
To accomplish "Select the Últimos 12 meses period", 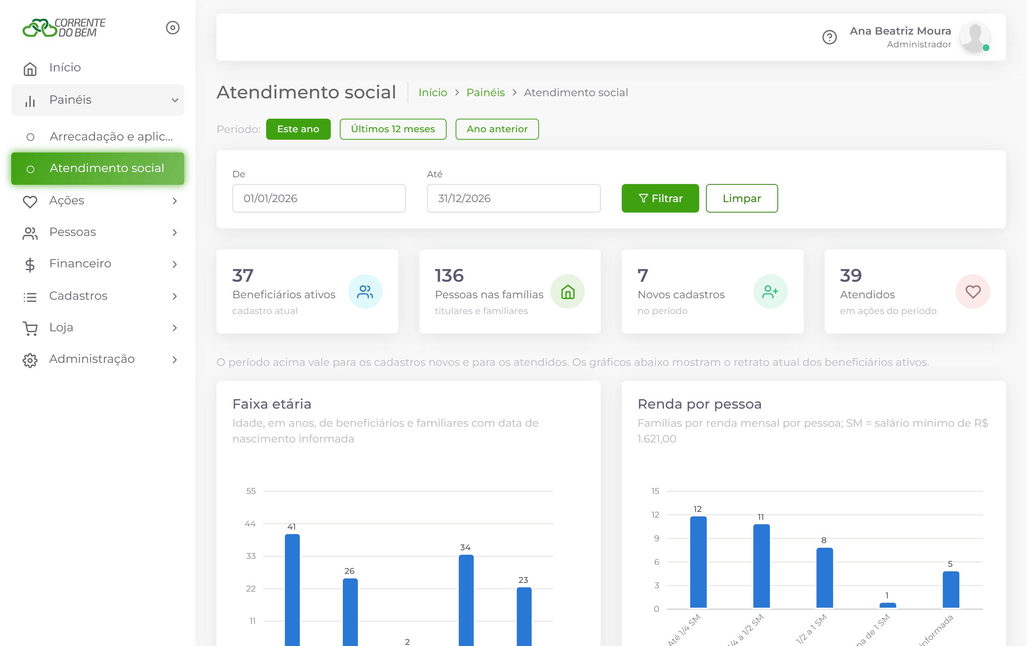I will point(393,129).
